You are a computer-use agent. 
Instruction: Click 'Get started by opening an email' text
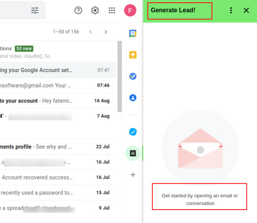coord(199,199)
